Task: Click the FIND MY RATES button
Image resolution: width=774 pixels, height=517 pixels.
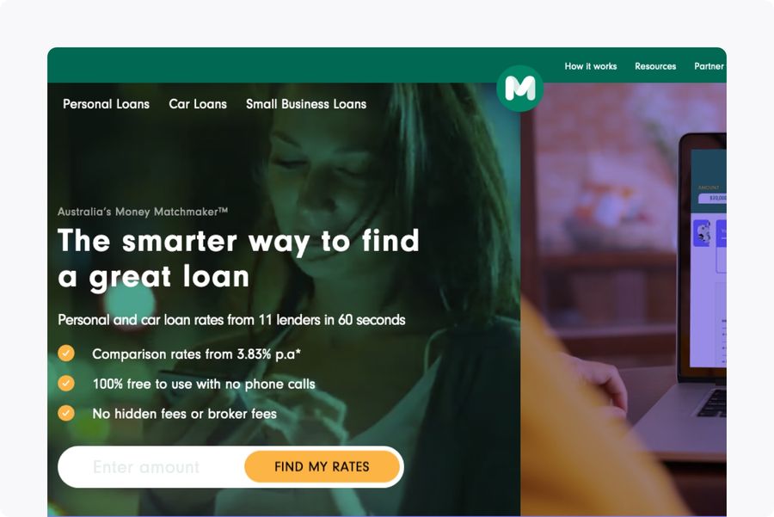Action: [322, 466]
